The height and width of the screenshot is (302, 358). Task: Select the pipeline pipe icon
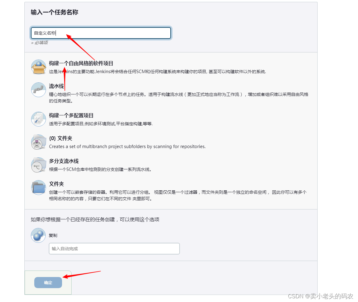tap(38, 90)
